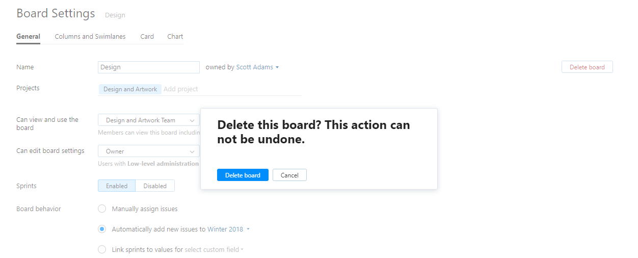Click the Add project field

tap(181, 89)
